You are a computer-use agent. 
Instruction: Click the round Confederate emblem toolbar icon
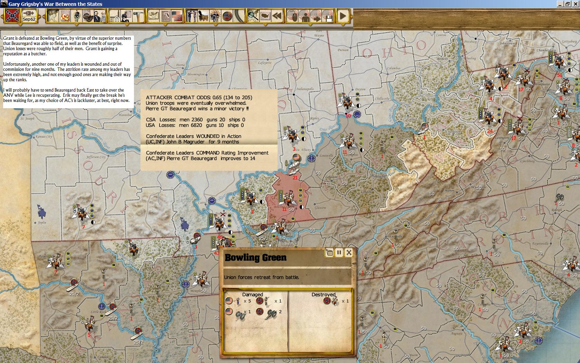[227, 16]
